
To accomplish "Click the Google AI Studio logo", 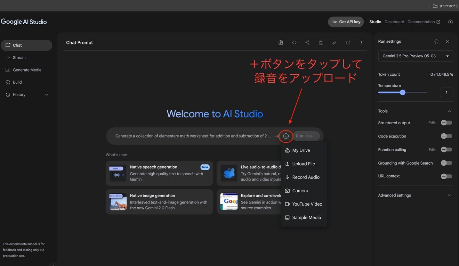I will click(24, 22).
